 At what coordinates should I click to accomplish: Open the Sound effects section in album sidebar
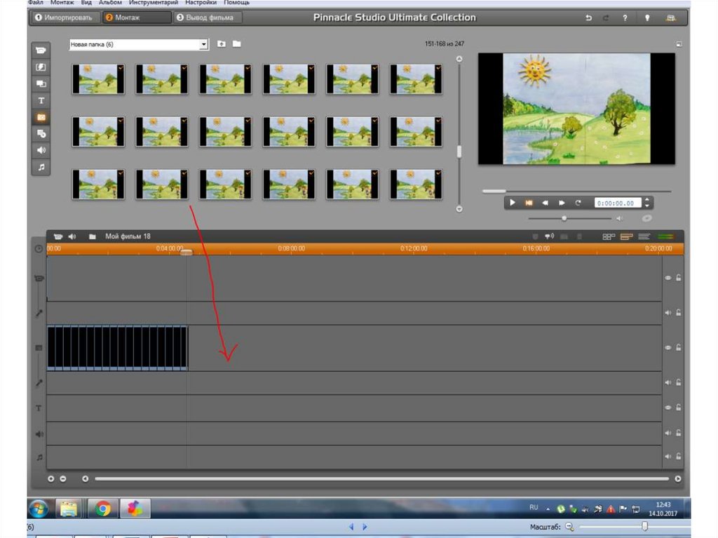click(x=41, y=150)
